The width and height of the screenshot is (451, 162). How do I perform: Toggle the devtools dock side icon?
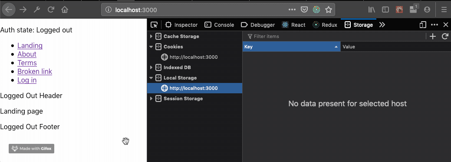click(x=422, y=25)
